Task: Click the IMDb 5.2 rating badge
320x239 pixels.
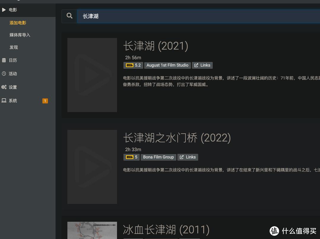Action: (133, 65)
